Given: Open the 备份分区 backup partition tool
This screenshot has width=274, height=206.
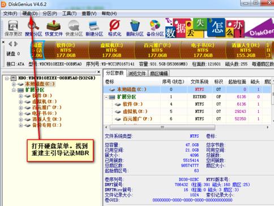Looking at the screenshot, I should 155,28.
